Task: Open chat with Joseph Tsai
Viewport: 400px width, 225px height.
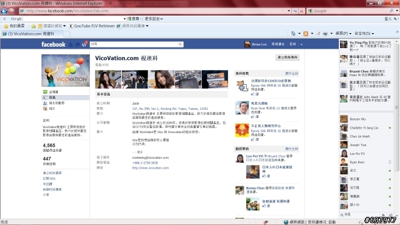Action: tap(358, 145)
